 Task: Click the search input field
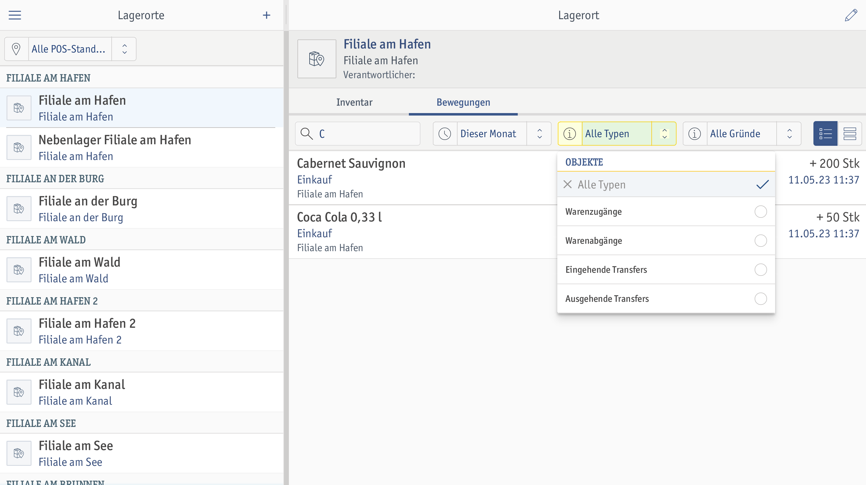tap(357, 133)
